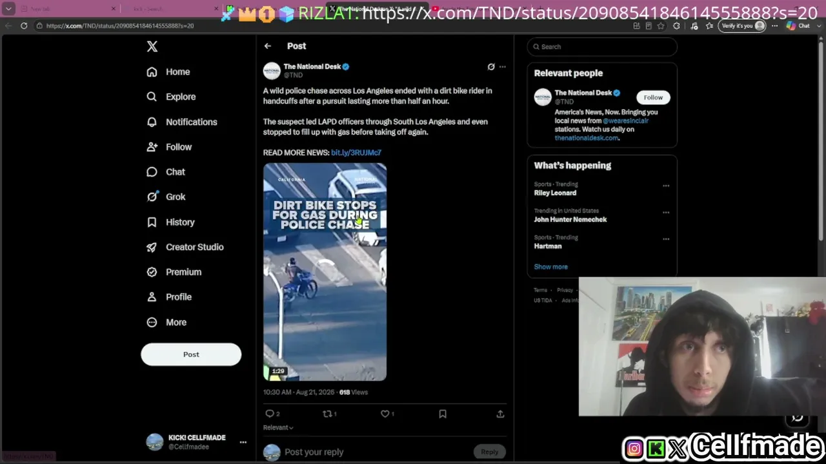Viewport: 826px width, 464px height.
Task: Click the repost icon under the post
Action: click(x=327, y=414)
